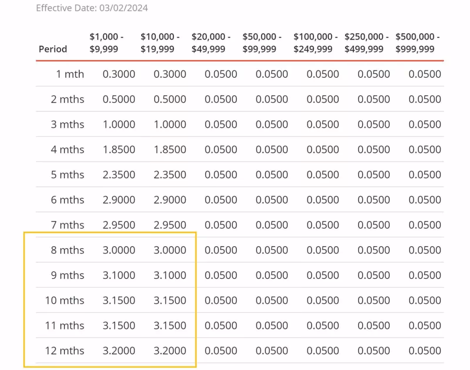470x370 pixels.
Task: Click the 12 mths rate for $100,000 - $249,999
Action: (323, 351)
